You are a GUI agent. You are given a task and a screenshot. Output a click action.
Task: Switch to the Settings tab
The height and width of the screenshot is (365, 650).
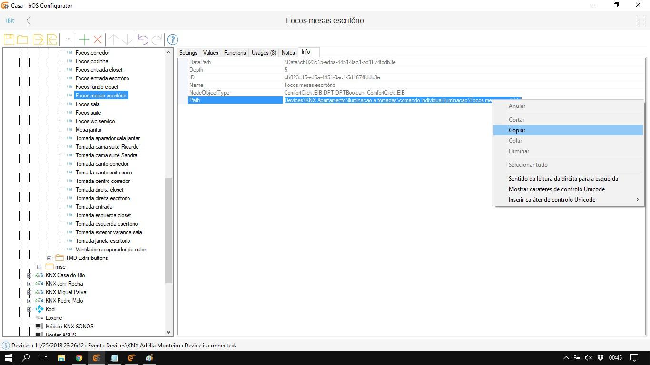coord(188,53)
